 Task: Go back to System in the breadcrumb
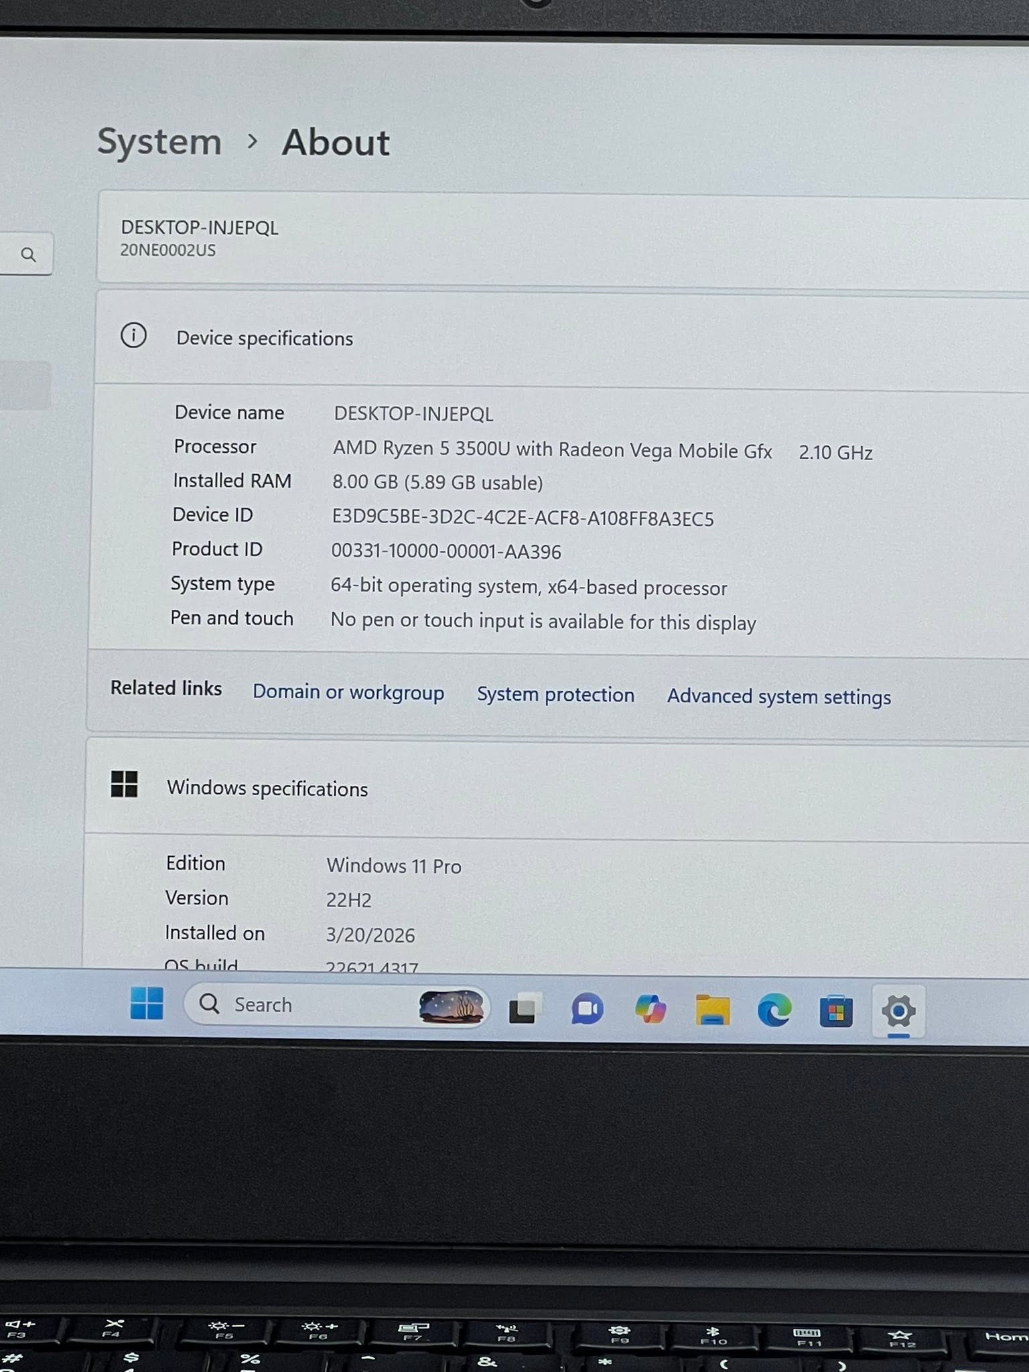click(x=159, y=141)
